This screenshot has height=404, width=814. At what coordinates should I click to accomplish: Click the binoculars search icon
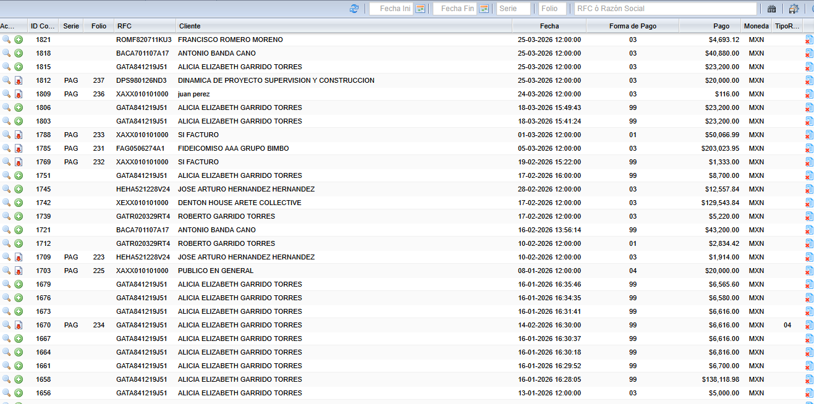pyautogui.click(x=771, y=9)
